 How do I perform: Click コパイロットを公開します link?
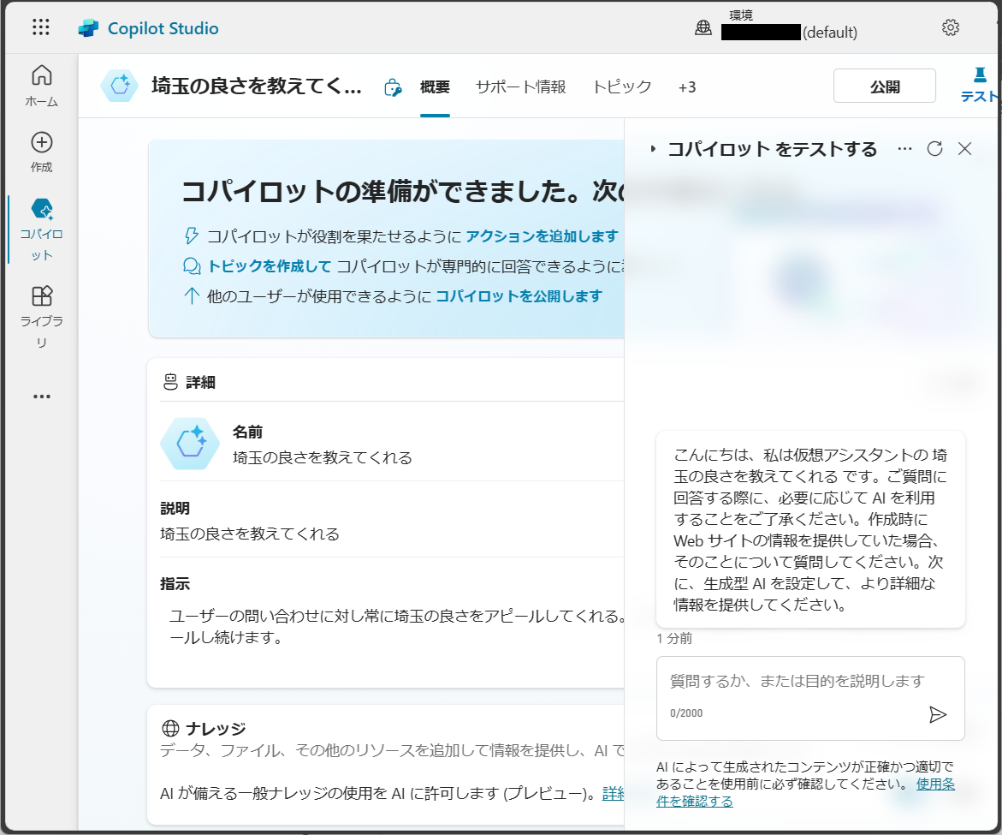(x=519, y=296)
